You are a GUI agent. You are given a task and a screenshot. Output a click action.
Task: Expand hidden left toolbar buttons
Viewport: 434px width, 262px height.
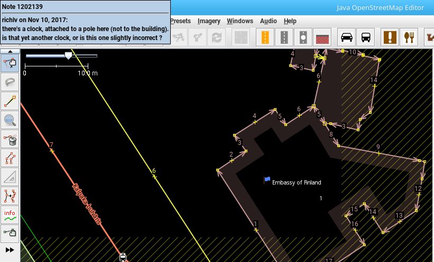tap(10, 249)
